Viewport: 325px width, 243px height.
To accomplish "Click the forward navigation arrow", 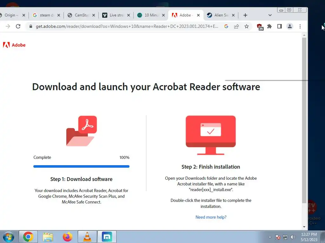I will click(x=8, y=26).
